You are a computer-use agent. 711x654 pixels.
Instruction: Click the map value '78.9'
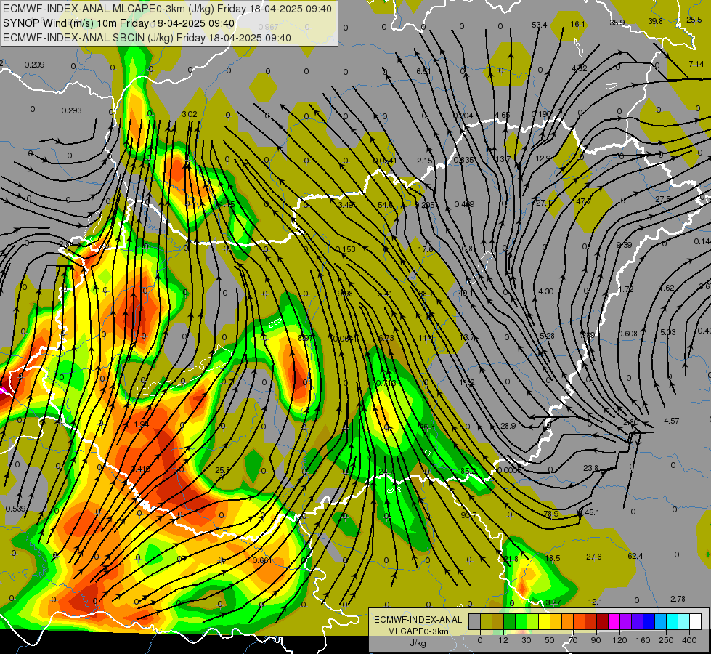[551, 514]
